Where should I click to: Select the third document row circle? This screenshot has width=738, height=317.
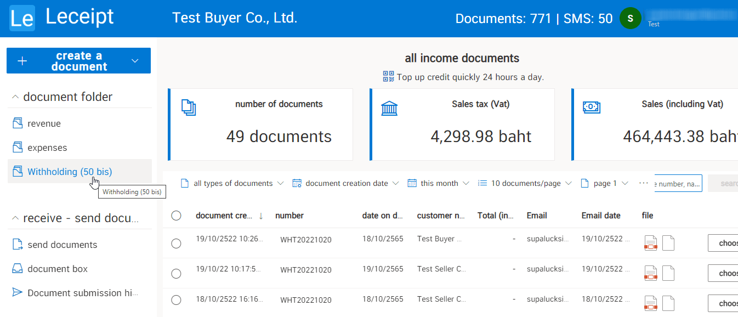click(x=176, y=300)
